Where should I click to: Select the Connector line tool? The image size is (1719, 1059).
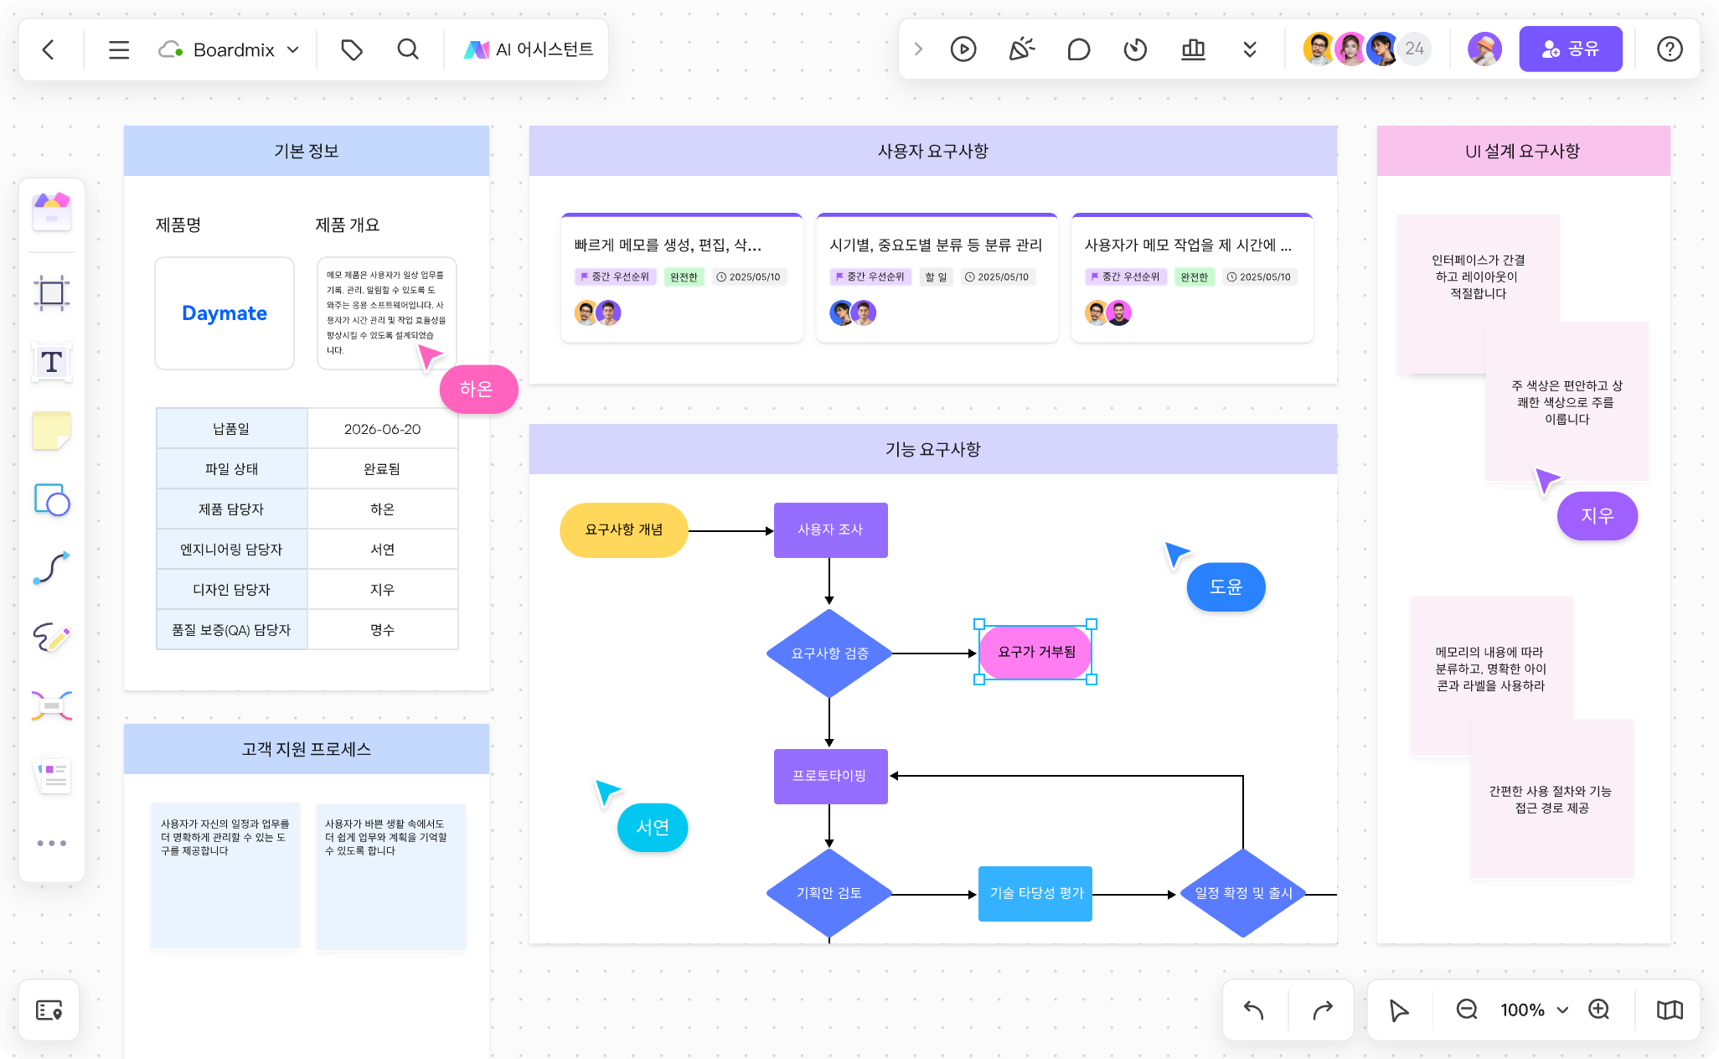52,568
